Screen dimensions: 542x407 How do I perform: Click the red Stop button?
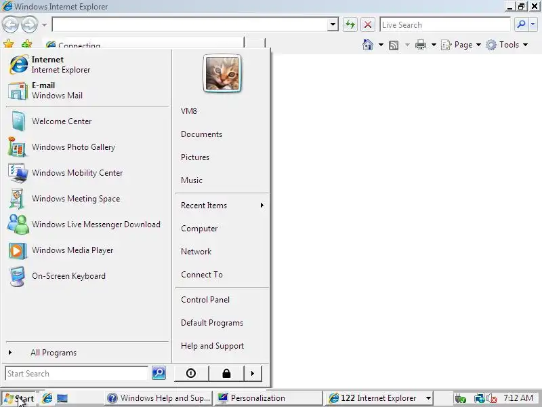[368, 24]
